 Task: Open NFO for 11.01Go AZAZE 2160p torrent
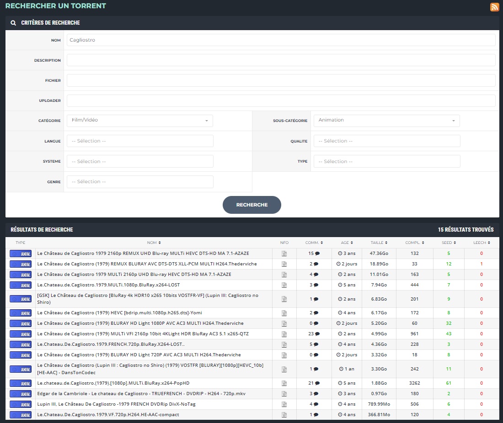pos(284,275)
